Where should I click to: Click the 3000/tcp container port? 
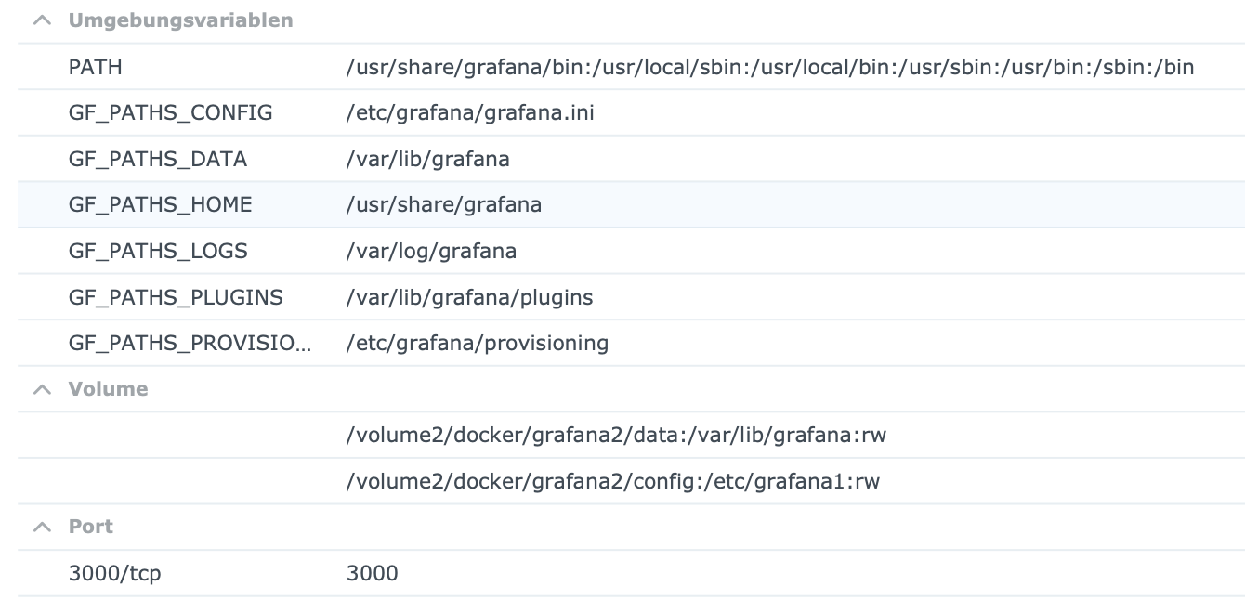pos(114,573)
